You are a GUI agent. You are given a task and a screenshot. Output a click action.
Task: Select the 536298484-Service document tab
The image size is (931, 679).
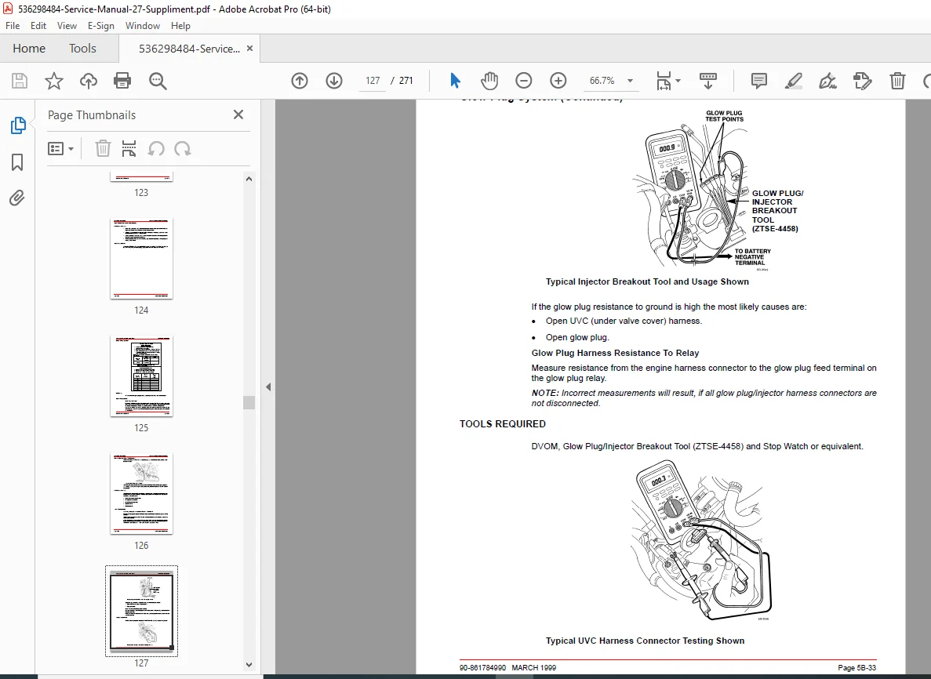coord(189,49)
